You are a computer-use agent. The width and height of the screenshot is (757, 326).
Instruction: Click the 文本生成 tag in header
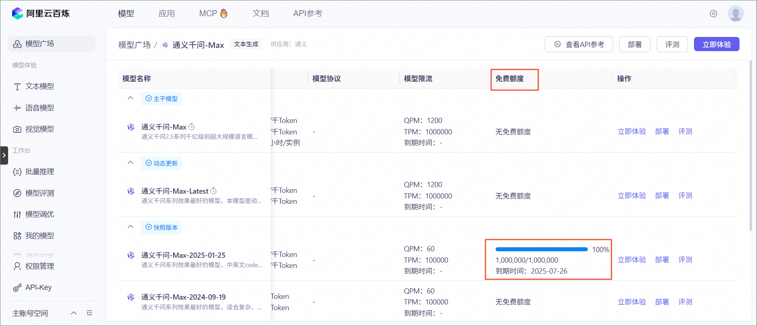point(246,44)
